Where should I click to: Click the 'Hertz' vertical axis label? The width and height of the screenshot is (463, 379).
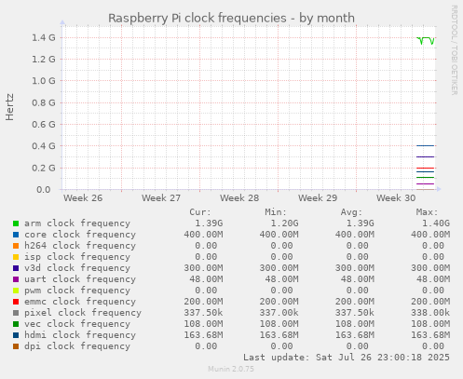(x=9, y=107)
